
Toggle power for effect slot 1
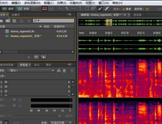[6, 82]
